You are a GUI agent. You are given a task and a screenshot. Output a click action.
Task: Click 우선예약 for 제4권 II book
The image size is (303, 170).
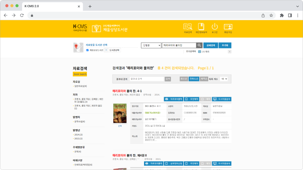pos(192,163)
